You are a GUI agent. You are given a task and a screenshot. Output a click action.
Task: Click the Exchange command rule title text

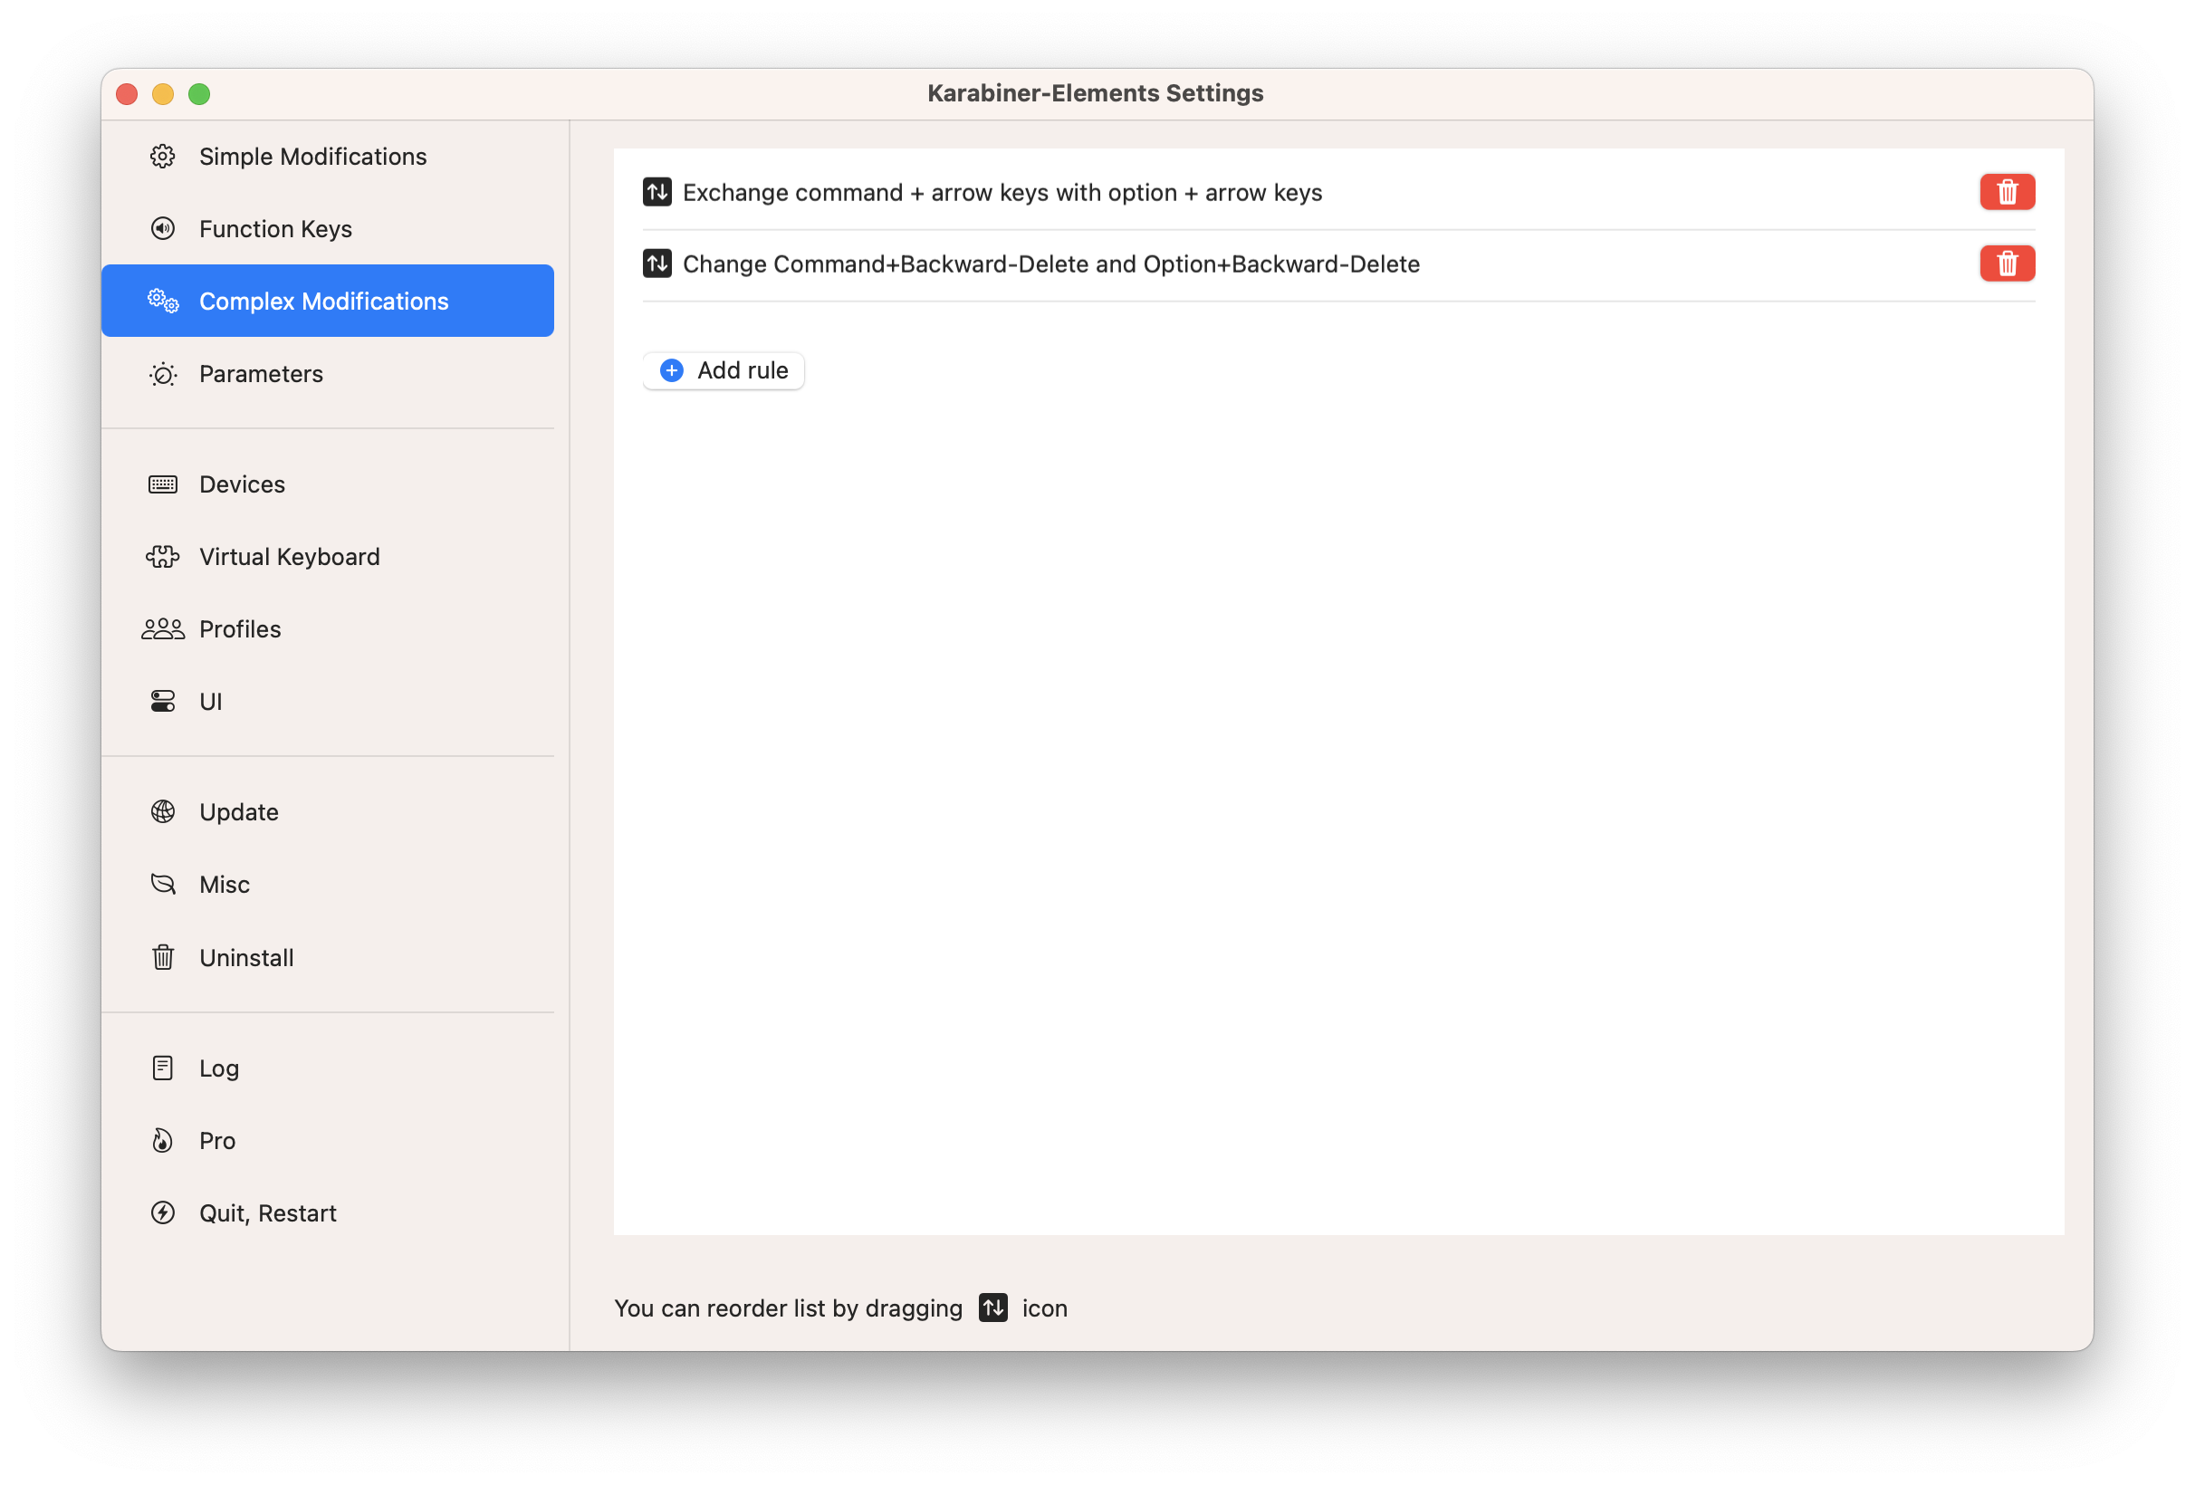1002,193
